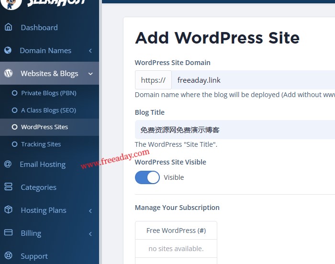Select the Tracking Sites circle bullet

pyautogui.click(x=14, y=144)
